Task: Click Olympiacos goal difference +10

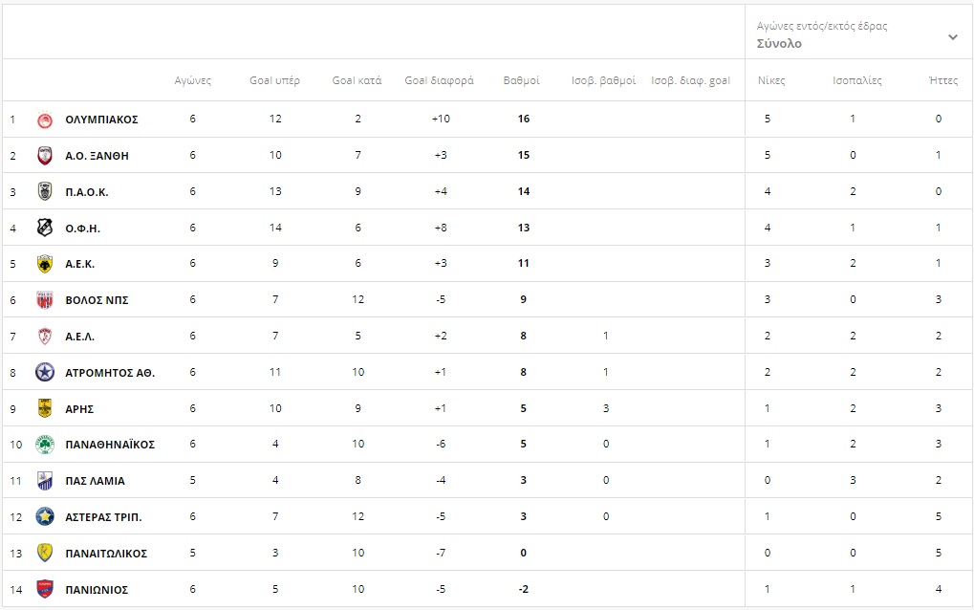Action: [441, 119]
